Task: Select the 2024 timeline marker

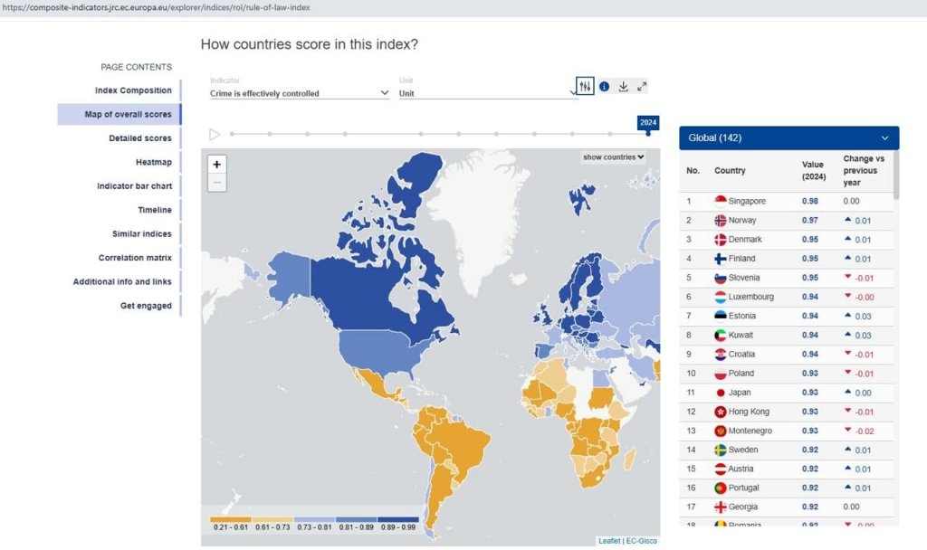Action: (x=648, y=133)
